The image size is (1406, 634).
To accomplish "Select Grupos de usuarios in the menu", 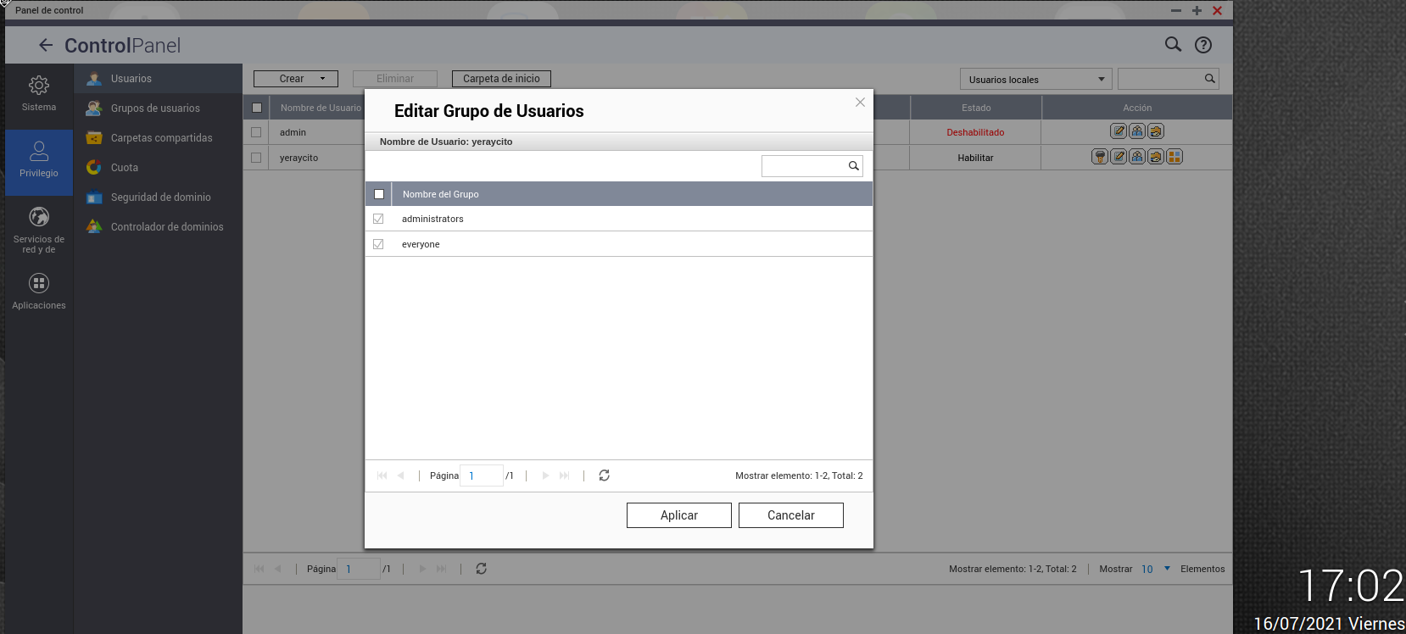I will point(155,108).
